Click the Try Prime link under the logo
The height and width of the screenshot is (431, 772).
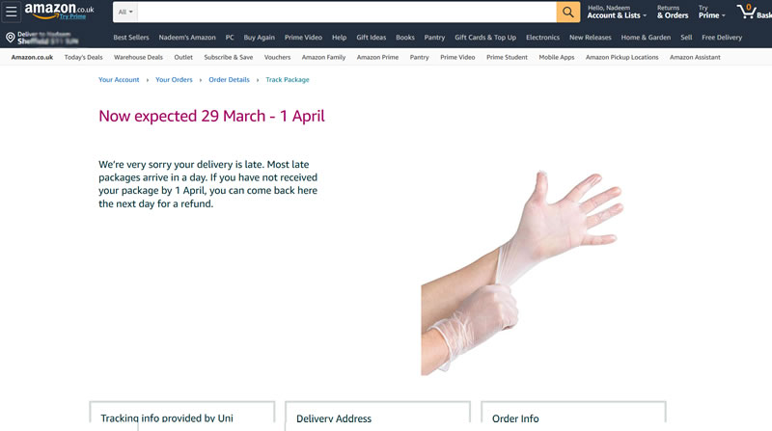[x=72, y=16]
